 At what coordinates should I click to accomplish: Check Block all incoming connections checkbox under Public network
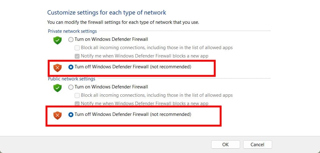point(77,96)
